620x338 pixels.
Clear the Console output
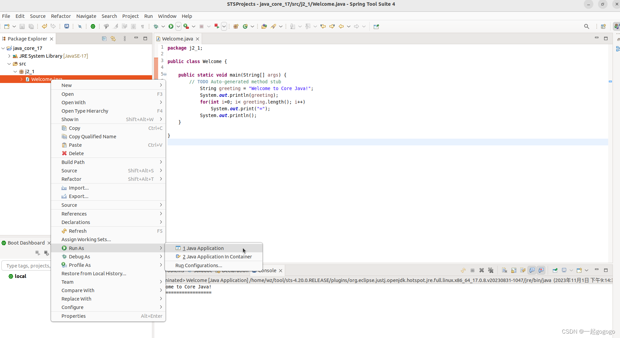[504, 270]
